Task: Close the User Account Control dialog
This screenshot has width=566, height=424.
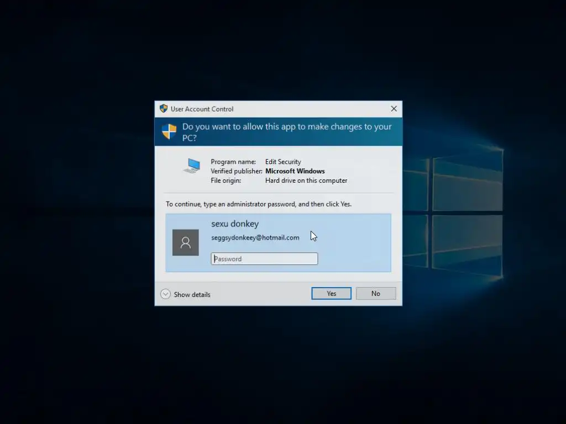Action: tap(394, 109)
